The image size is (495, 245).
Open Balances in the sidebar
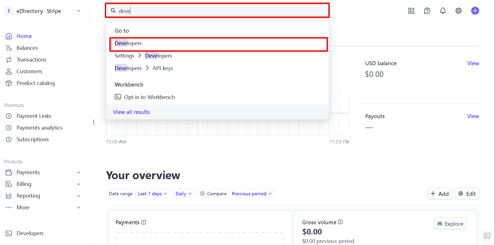tap(27, 48)
